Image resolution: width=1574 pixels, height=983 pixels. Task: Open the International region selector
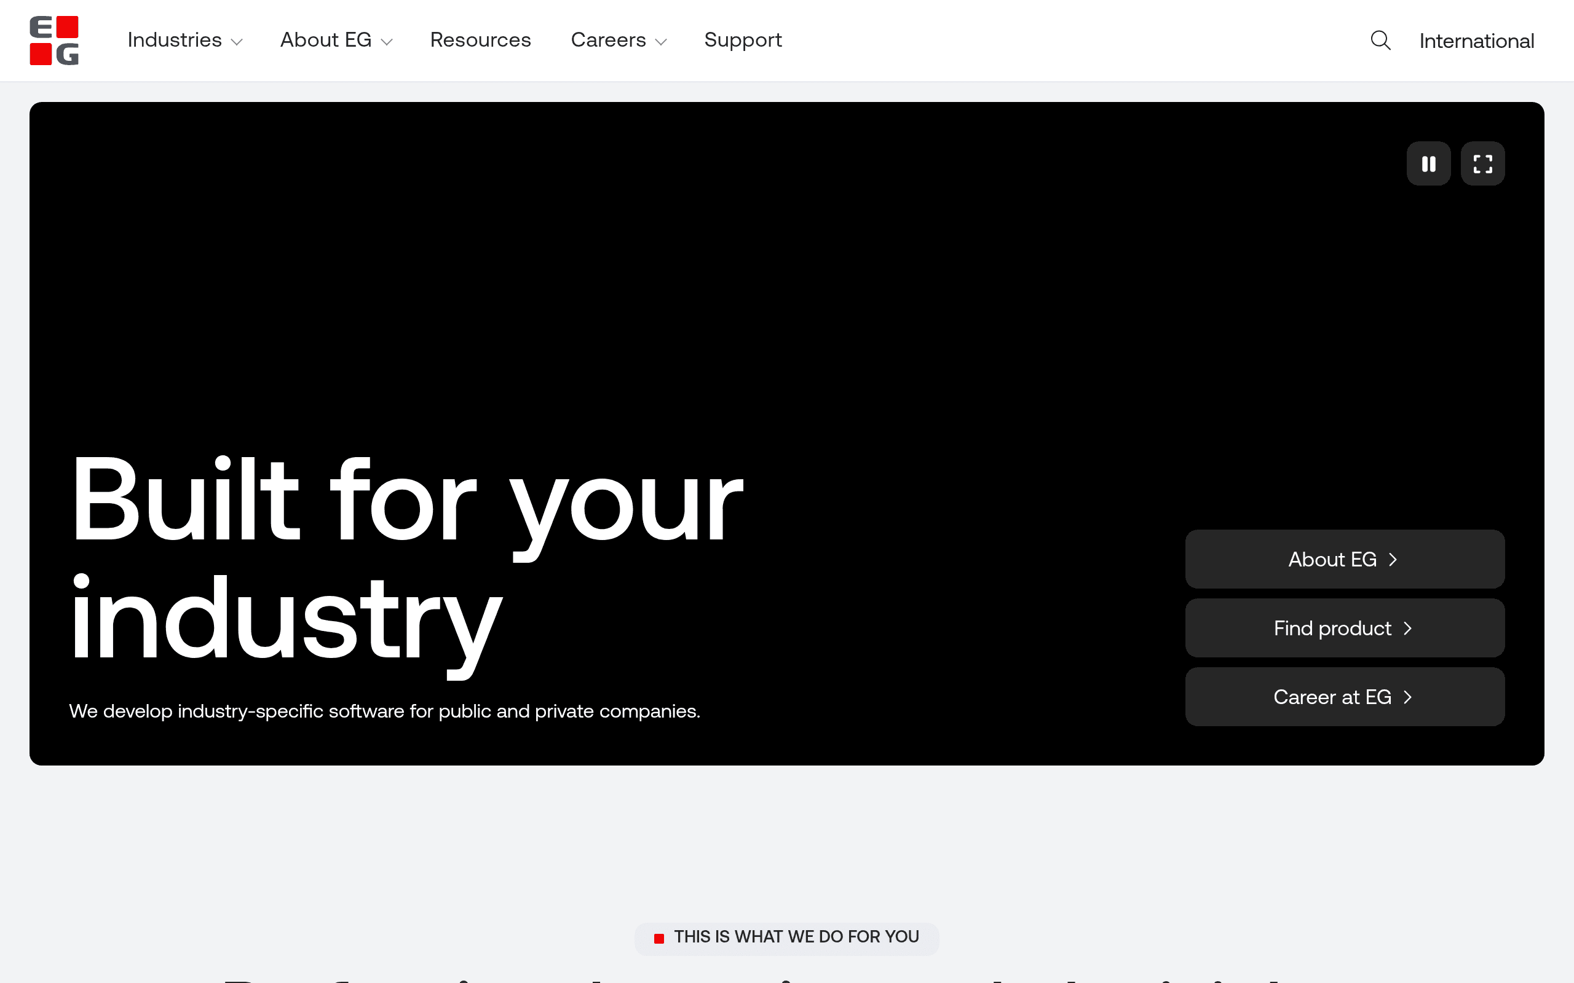1476,41
